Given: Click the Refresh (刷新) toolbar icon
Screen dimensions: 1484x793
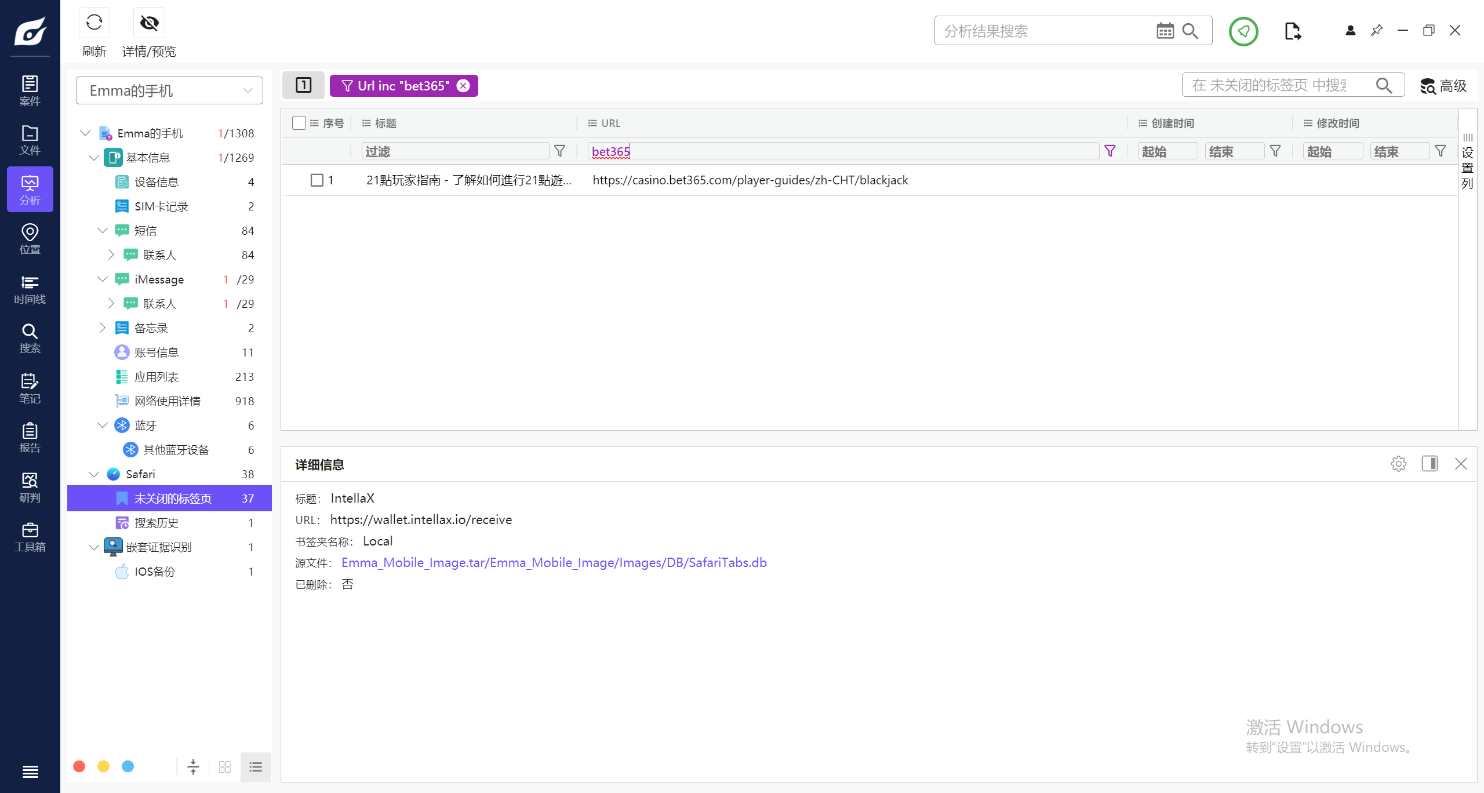Looking at the screenshot, I should [94, 23].
